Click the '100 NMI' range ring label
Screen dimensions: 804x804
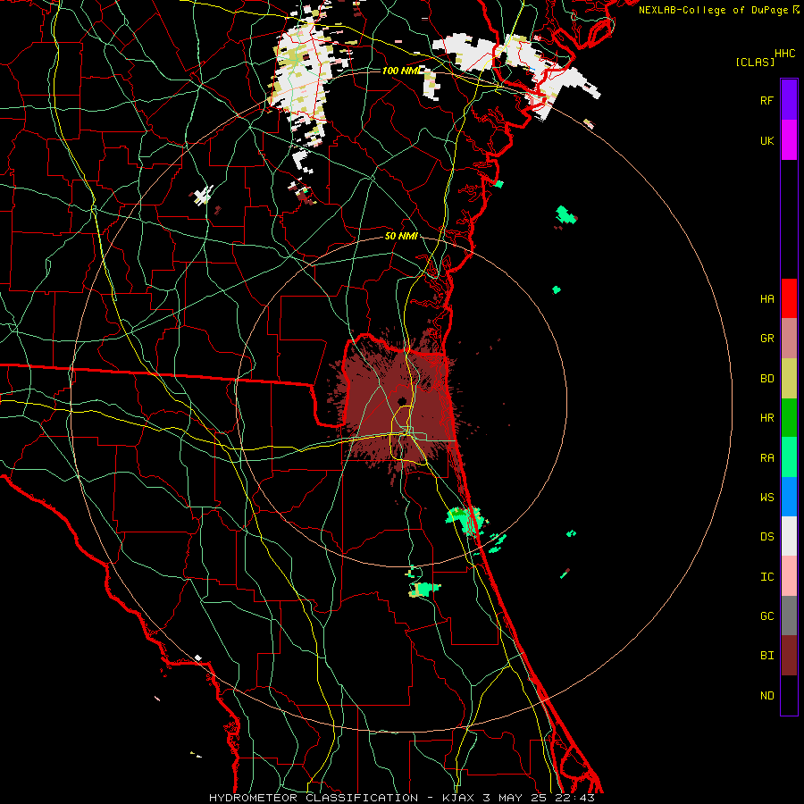(x=400, y=71)
